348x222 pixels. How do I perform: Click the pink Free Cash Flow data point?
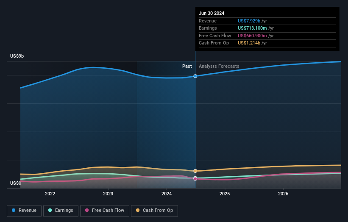click(195, 179)
